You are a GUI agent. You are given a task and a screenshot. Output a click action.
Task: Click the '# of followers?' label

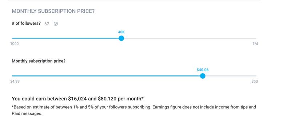pos(26,24)
